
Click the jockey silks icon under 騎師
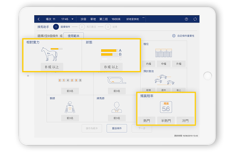pyautogui.click(x=70, y=107)
